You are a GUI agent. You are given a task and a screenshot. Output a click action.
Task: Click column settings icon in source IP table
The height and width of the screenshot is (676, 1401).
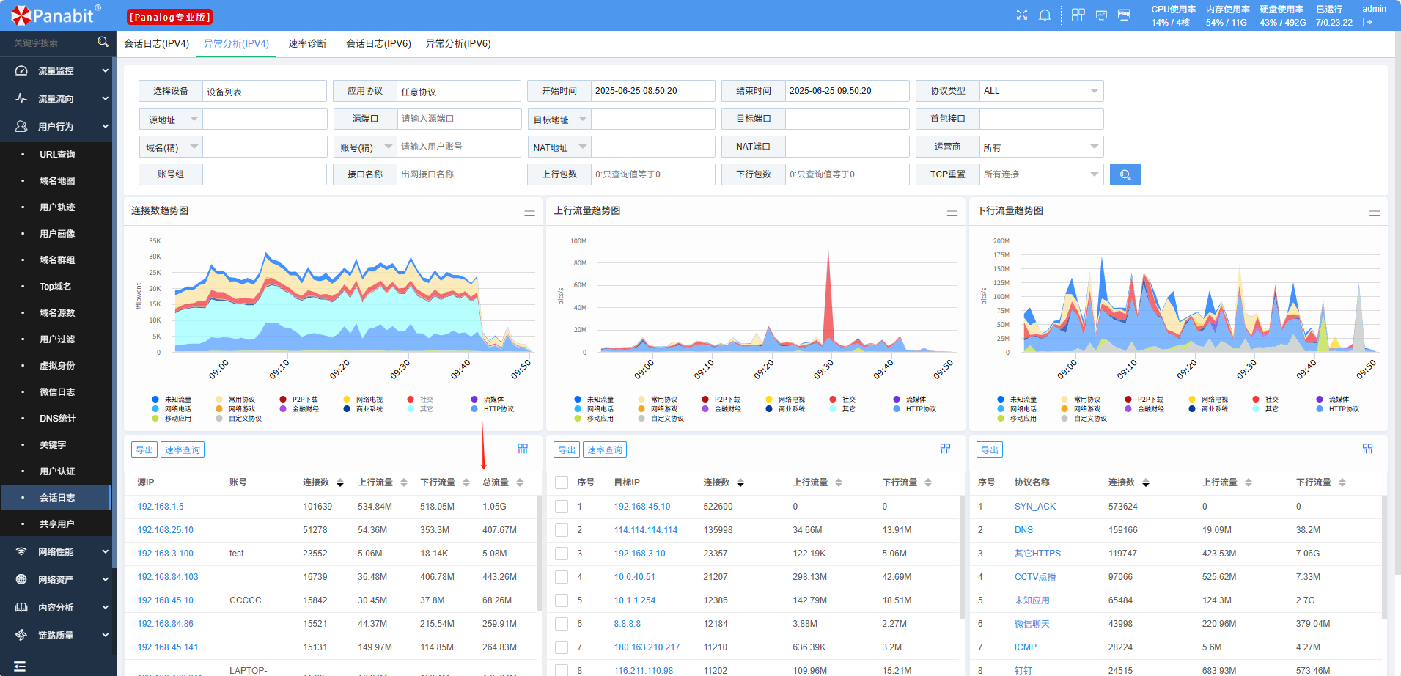[523, 449]
